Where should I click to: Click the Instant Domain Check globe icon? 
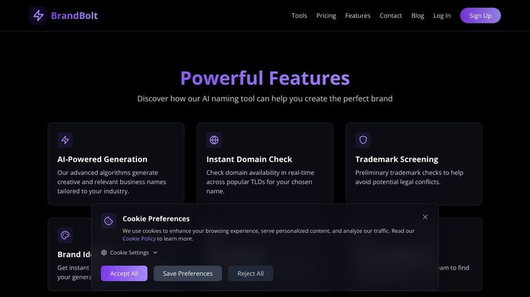tap(214, 140)
